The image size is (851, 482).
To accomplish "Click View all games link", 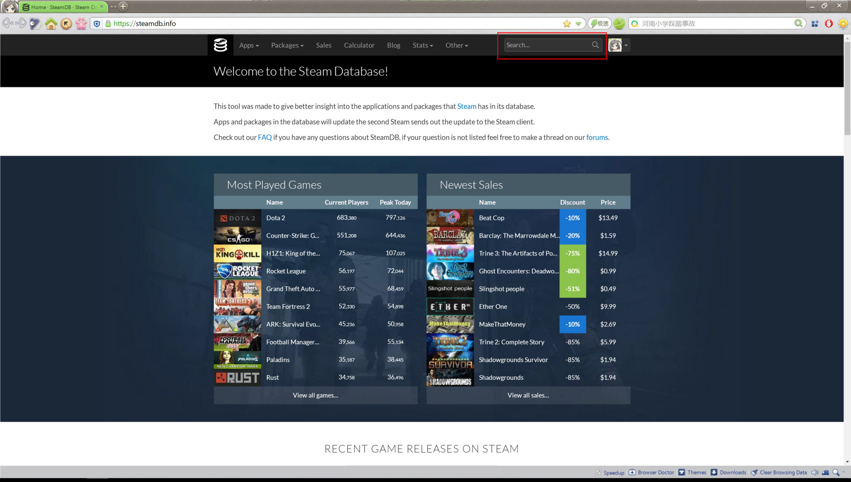I will coord(316,395).
